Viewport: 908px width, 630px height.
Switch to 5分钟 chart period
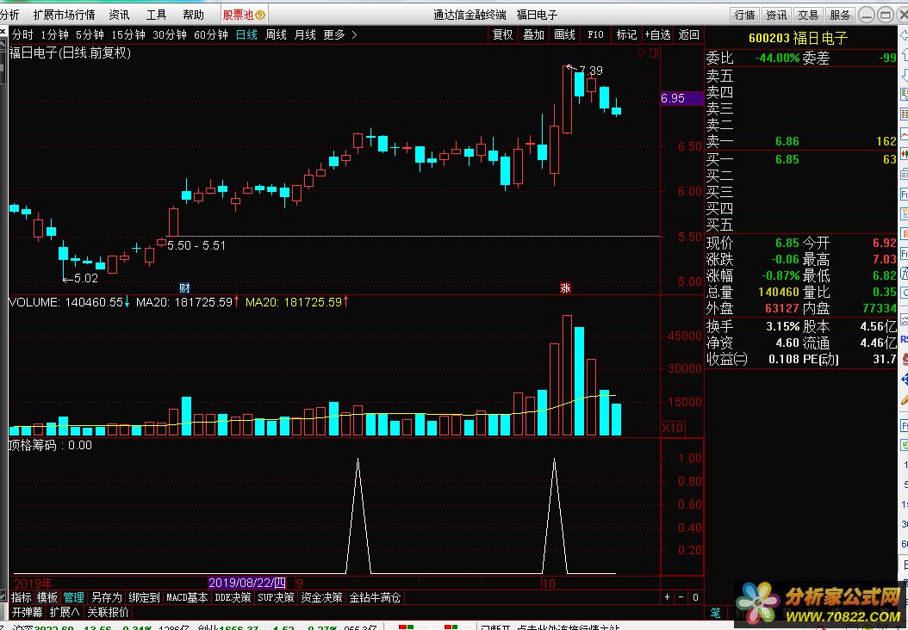pos(90,34)
